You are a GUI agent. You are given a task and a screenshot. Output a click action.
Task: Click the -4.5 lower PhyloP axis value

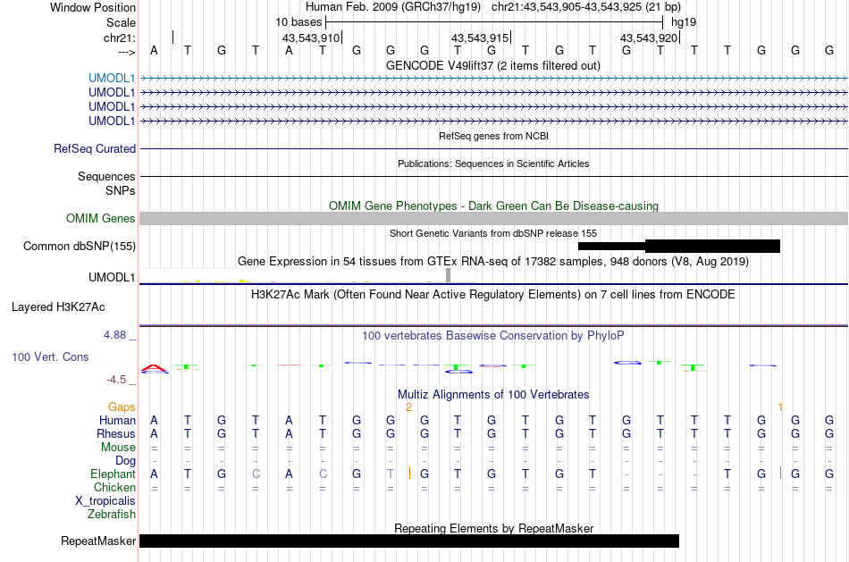point(116,380)
